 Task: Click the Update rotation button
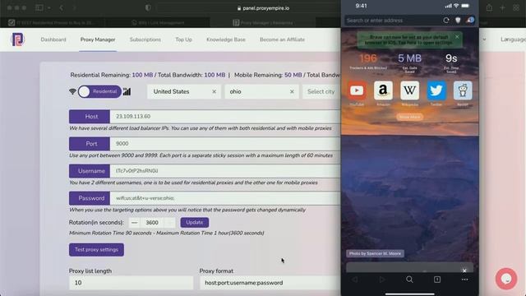[195, 222]
